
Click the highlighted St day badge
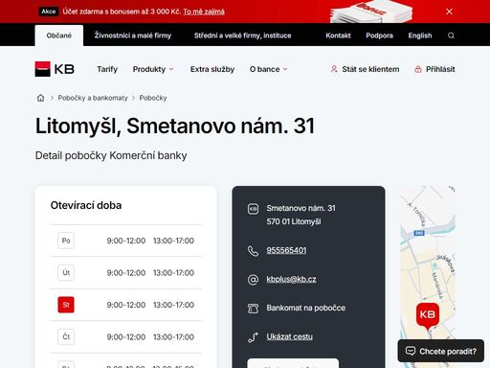tap(66, 305)
